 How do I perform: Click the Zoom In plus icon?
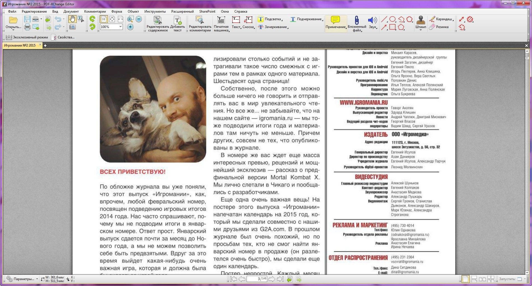click(x=130, y=27)
